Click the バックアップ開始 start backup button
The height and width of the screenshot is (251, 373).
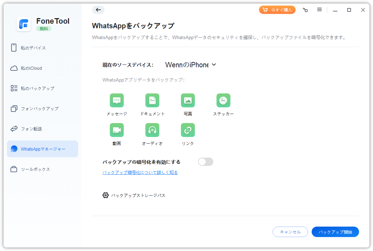[x=335, y=232]
